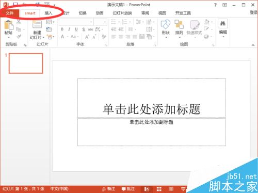The width and height of the screenshot is (258, 193).
Task: Click the Reset slide icon
Action: tap(49, 29)
